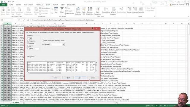Click the wizard Help question mark
190x107 pixels.
92,29
